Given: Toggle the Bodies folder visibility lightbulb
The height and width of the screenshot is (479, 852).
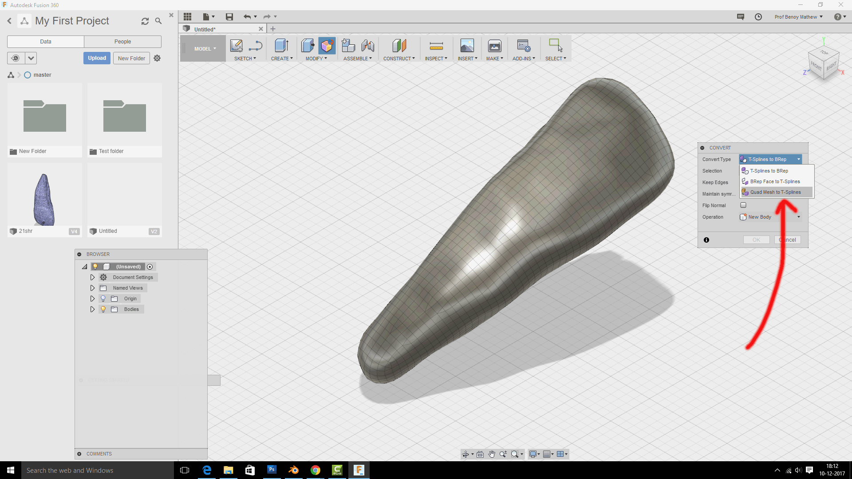Looking at the screenshot, I should click(x=103, y=309).
